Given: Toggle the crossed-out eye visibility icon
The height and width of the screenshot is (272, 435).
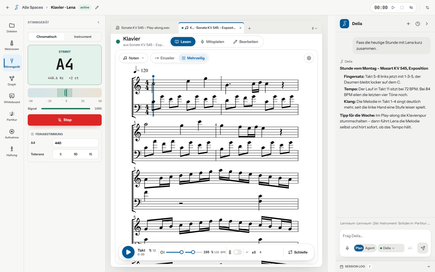Looking at the screenshot, I should point(411,7).
